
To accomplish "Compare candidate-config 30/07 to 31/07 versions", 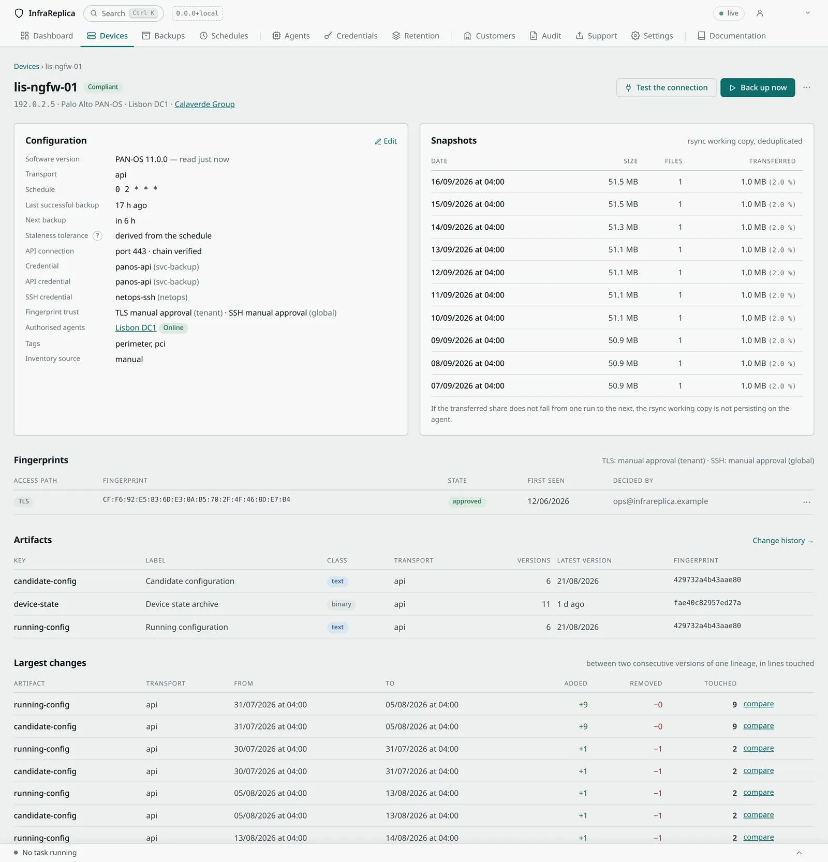I will pos(758,770).
